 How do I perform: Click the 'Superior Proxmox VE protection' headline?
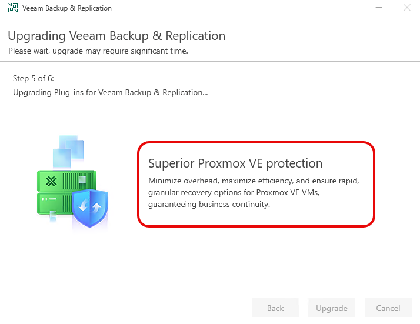point(235,163)
